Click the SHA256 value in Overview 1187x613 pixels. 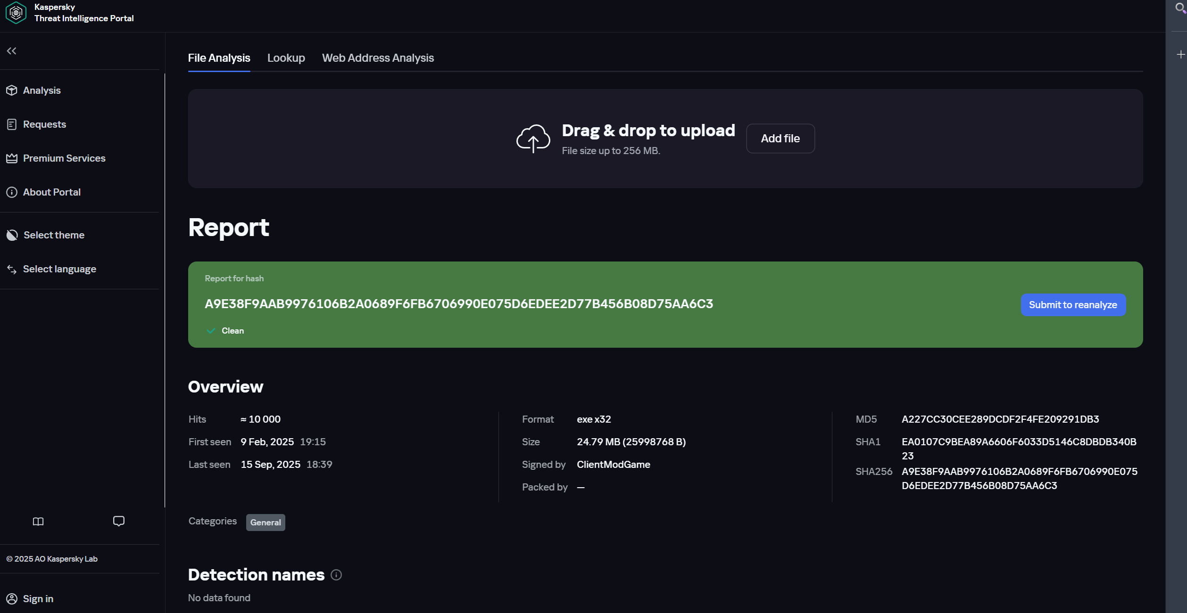click(x=1020, y=478)
